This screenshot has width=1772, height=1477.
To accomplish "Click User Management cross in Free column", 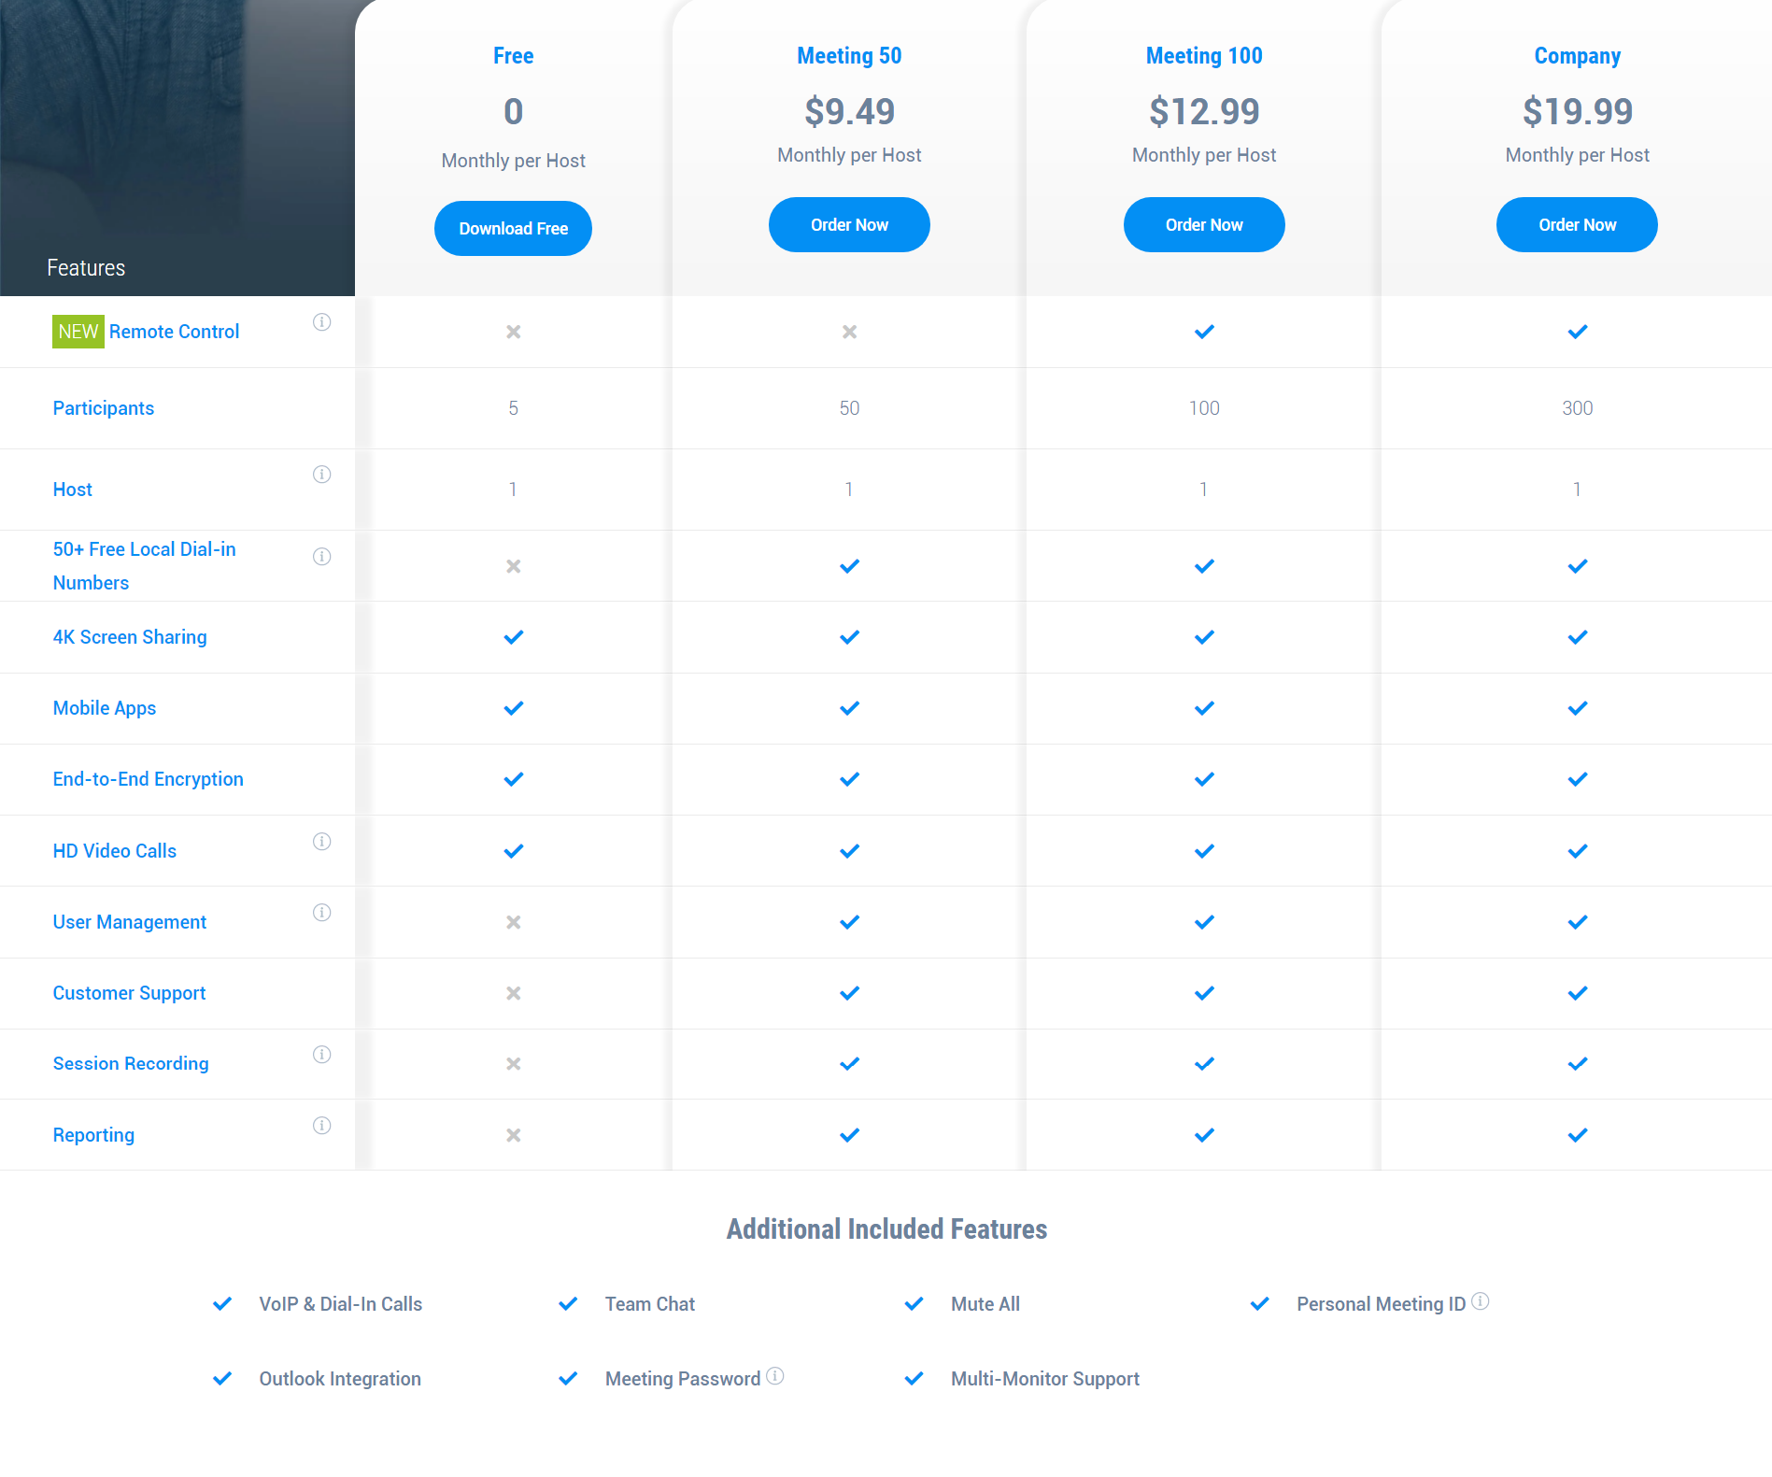I will point(514,922).
